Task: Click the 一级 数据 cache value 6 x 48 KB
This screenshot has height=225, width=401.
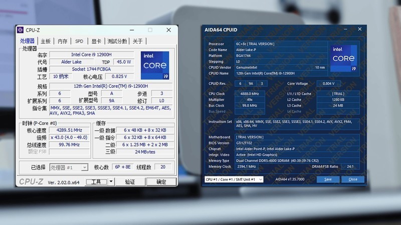Action: (x=145, y=130)
